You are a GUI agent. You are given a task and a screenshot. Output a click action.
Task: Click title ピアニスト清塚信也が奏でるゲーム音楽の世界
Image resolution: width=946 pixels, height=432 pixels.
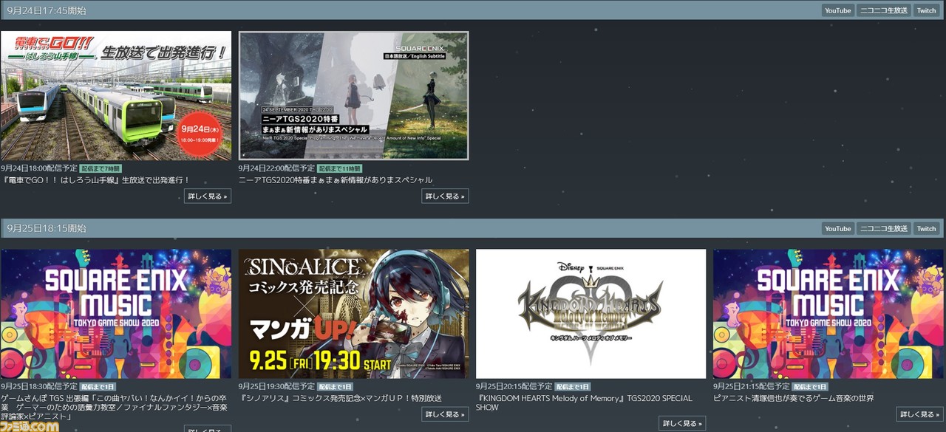pyautogui.click(x=793, y=398)
